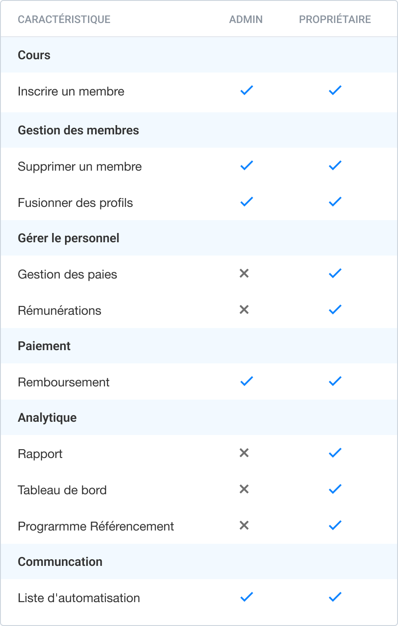Click Admin checkmark for Inscrire un membre
Screen dimensions: 398x626
coord(246,91)
